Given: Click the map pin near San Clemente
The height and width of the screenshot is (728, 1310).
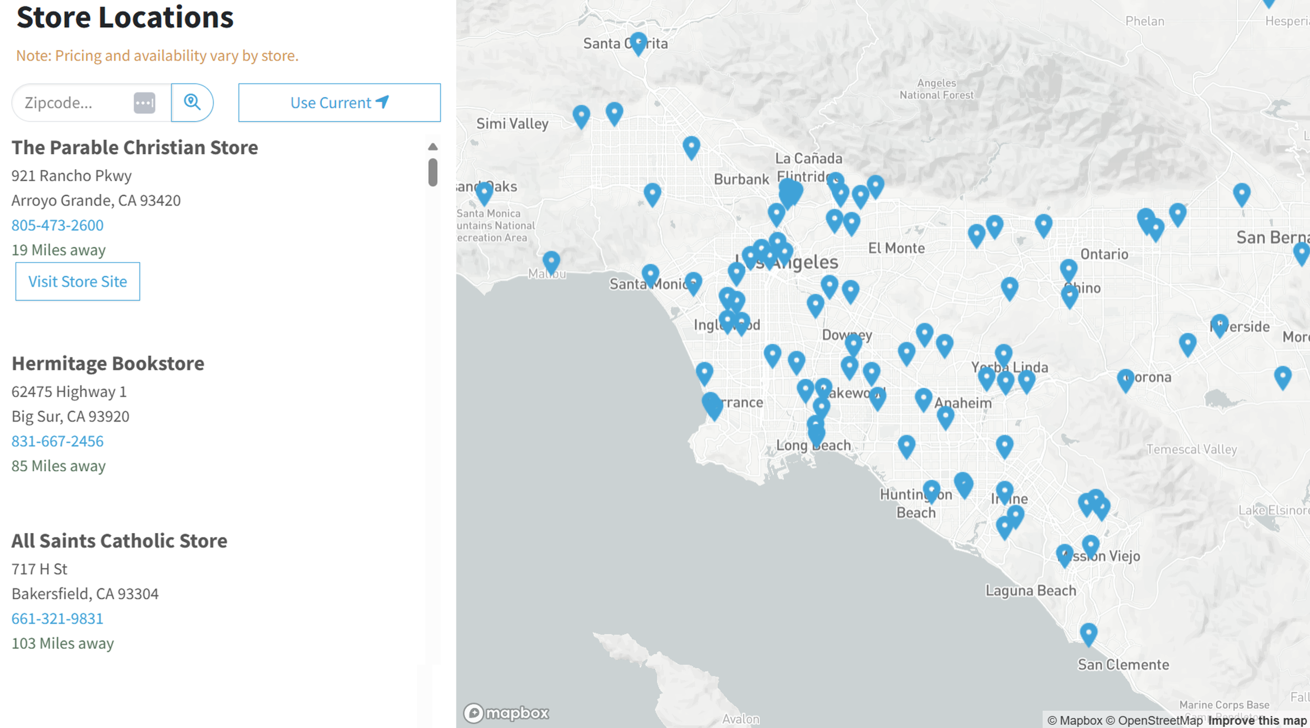Looking at the screenshot, I should coord(1088,633).
